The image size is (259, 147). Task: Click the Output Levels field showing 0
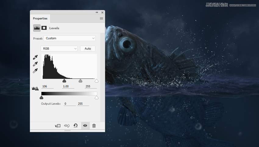tap(69, 104)
